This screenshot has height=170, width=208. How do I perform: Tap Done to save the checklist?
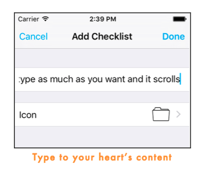[x=173, y=36]
